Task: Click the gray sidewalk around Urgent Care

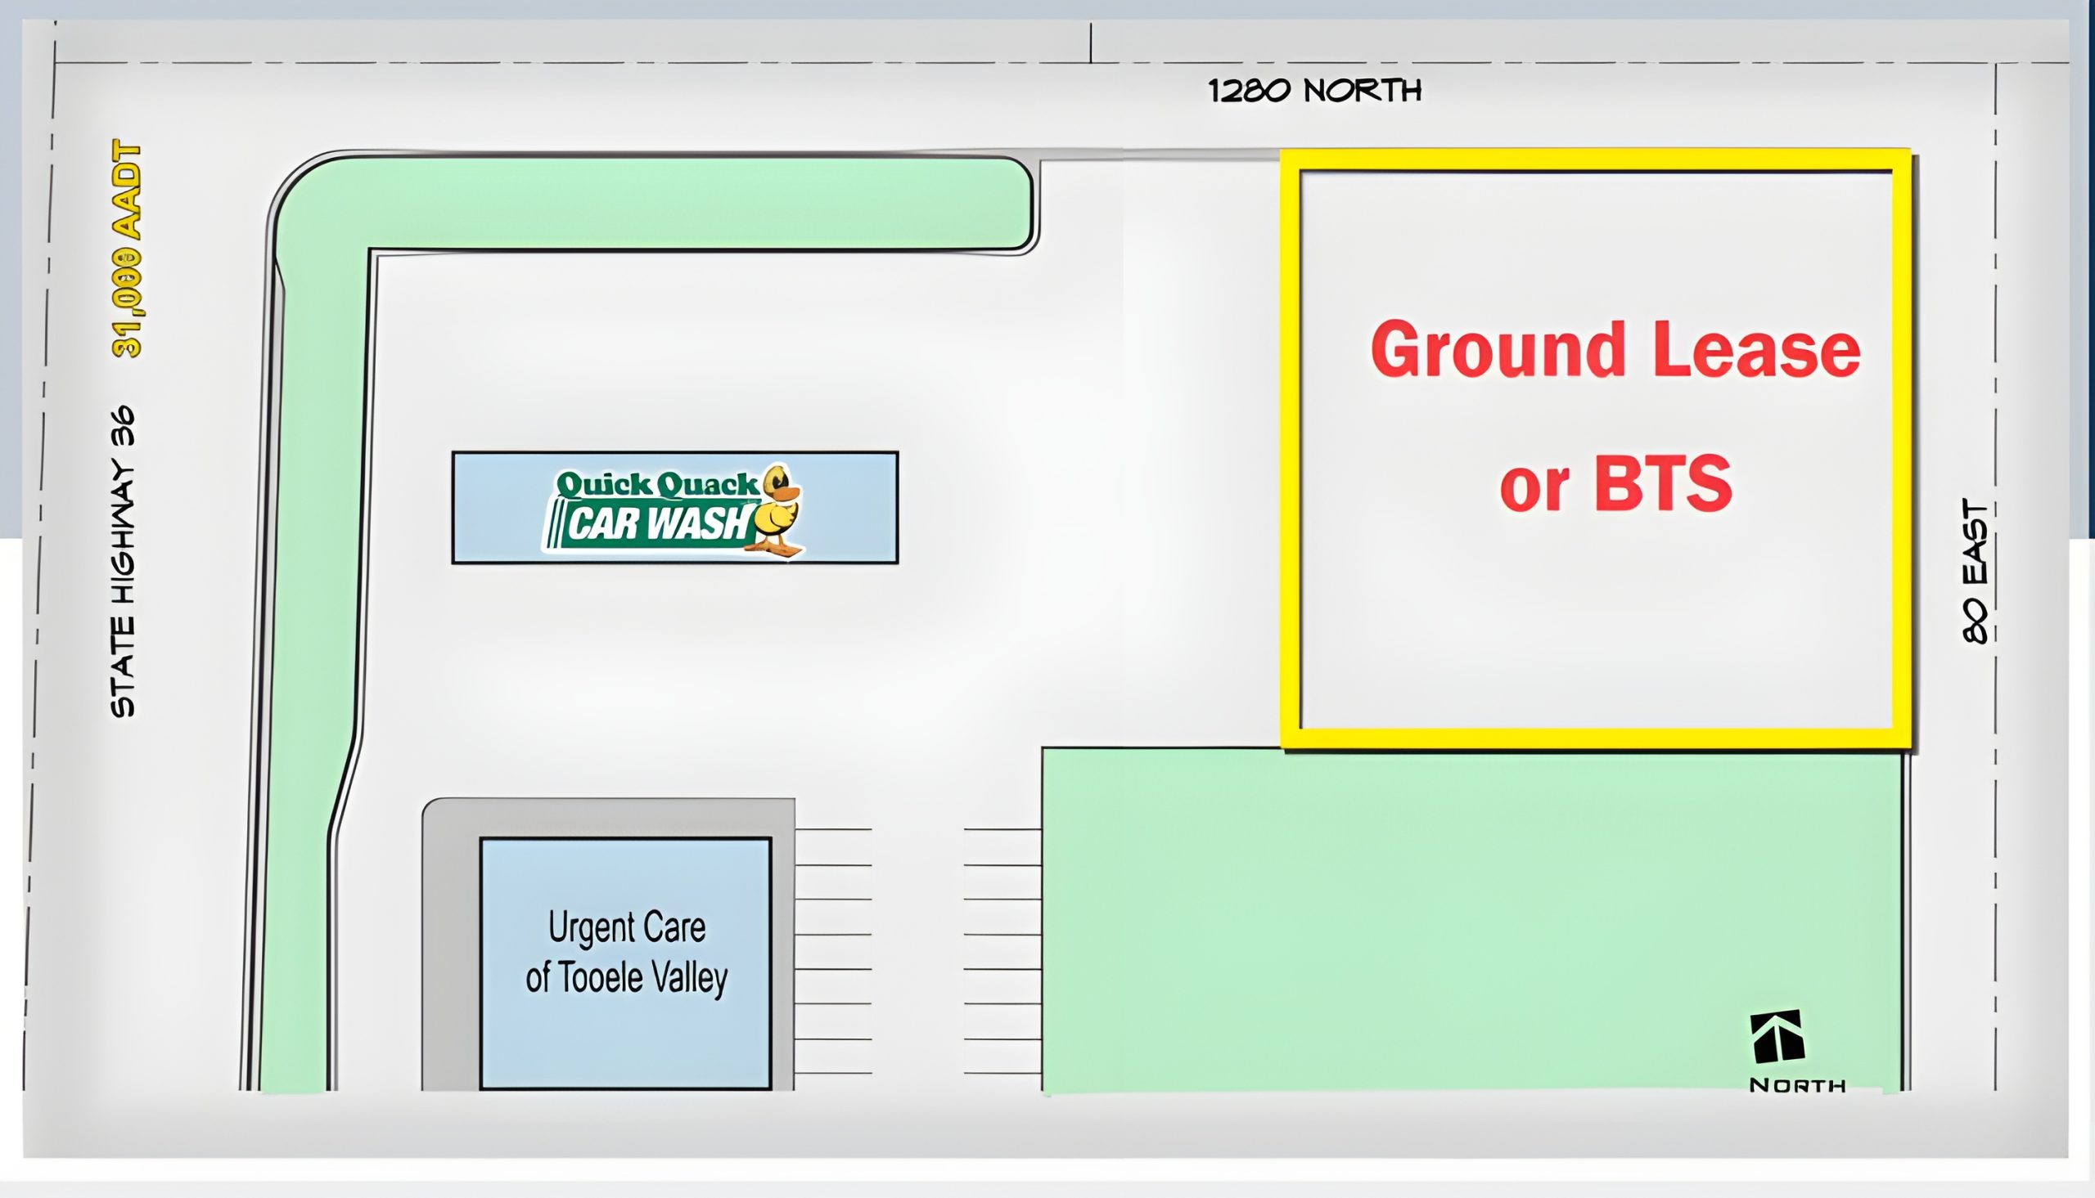Action: point(450,946)
